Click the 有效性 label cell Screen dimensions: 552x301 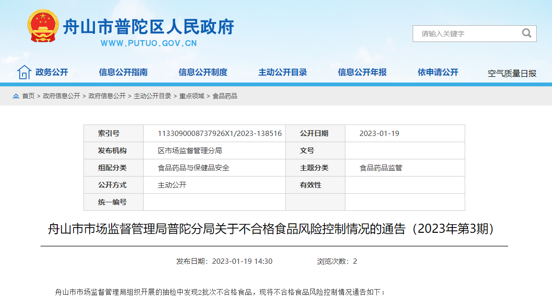click(315, 185)
